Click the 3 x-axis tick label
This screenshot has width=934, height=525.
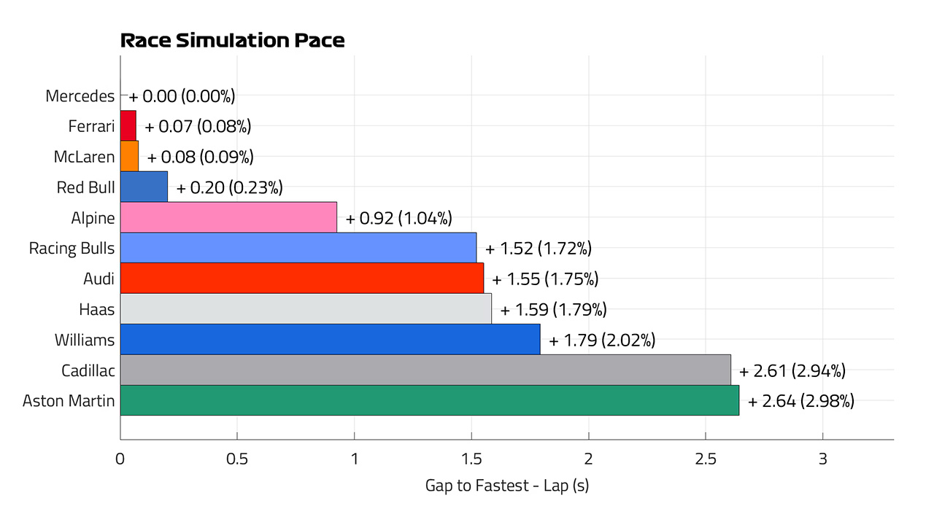click(822, 459)
